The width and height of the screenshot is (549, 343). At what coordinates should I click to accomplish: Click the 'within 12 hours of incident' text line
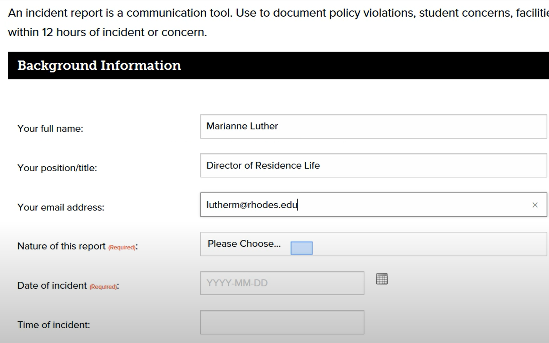point(107,32)
